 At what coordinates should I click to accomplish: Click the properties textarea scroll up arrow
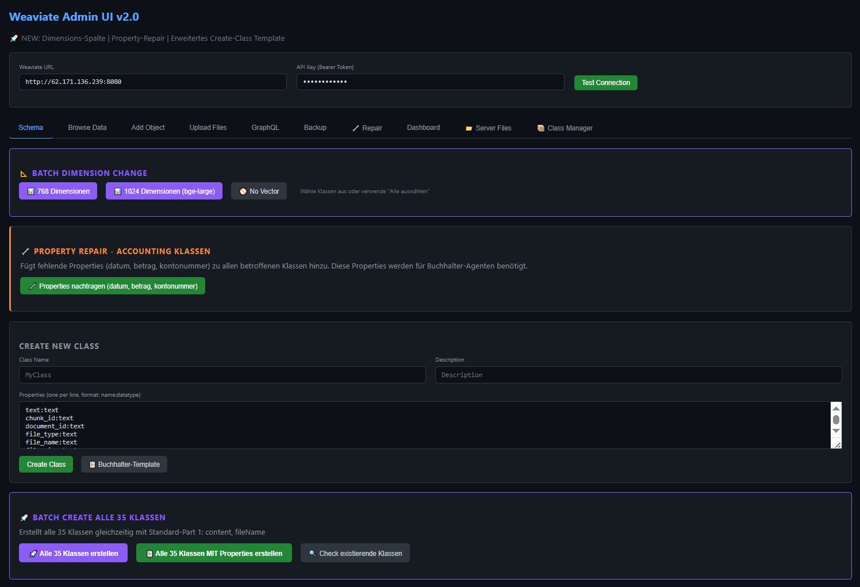pyautogui.click(x=836, y=408)
